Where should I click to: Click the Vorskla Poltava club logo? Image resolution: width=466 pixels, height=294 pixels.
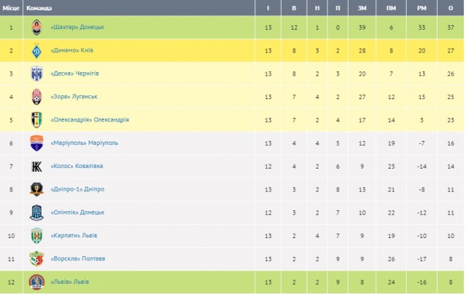point(36,259)
